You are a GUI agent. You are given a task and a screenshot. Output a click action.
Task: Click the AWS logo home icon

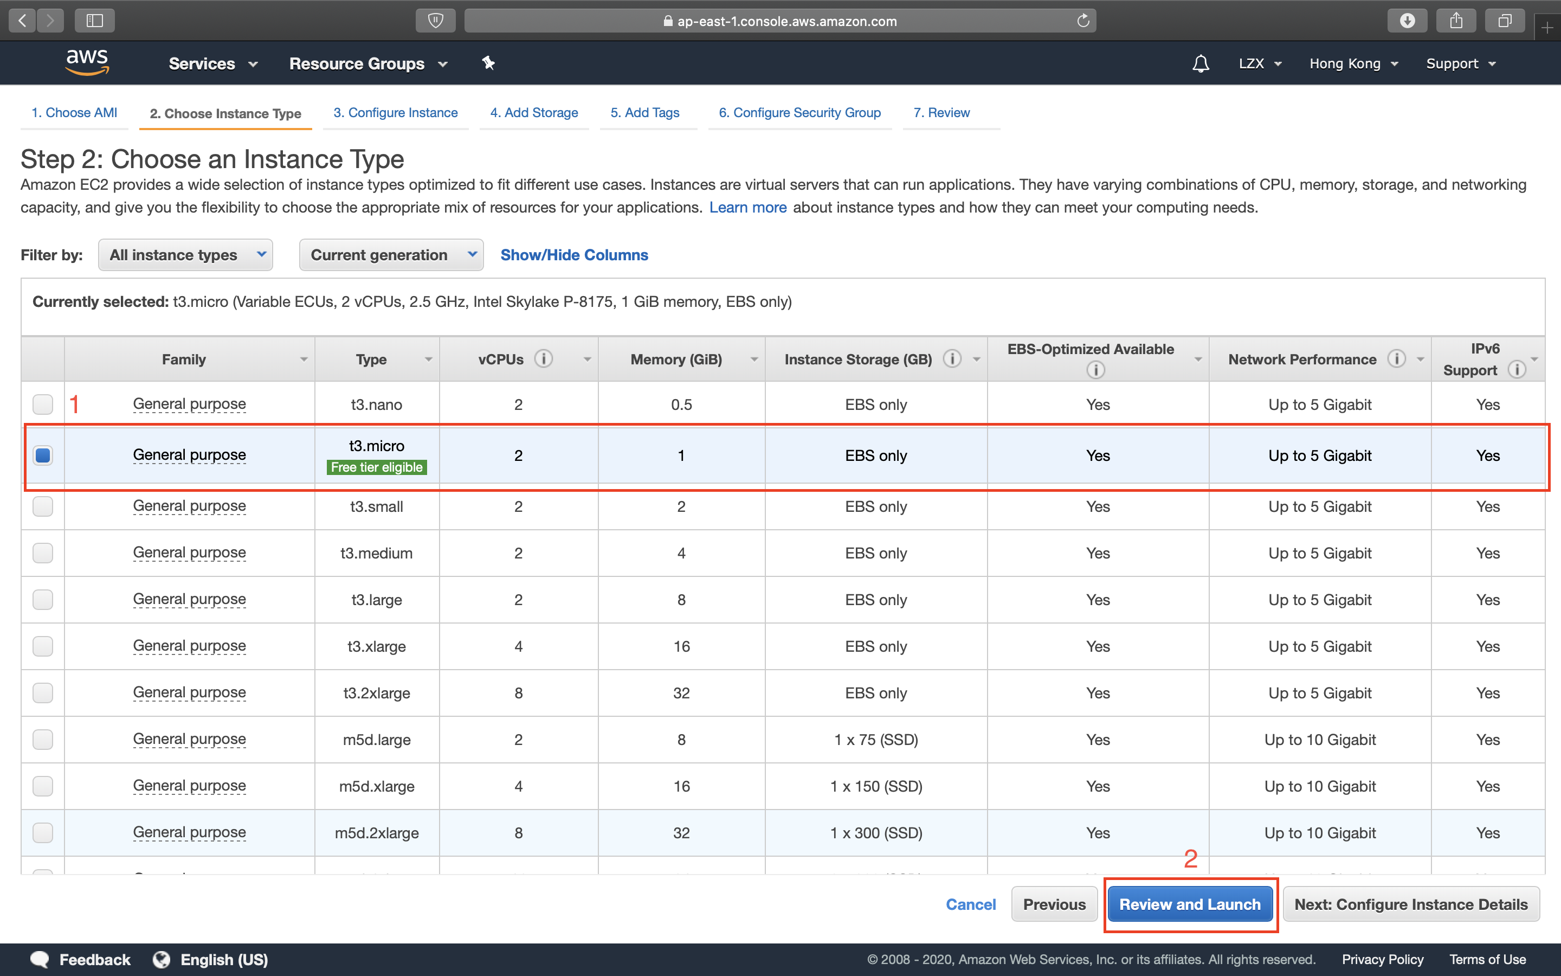[x=87, y=62]
